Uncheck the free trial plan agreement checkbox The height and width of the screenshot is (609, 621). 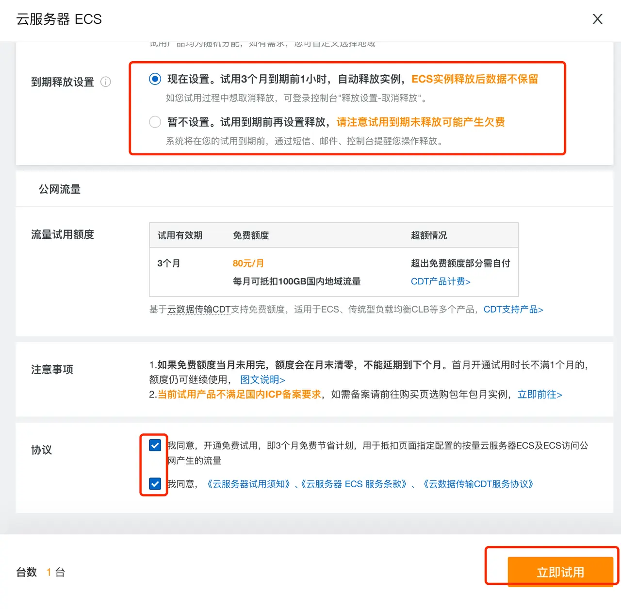(x=155, y=445)
